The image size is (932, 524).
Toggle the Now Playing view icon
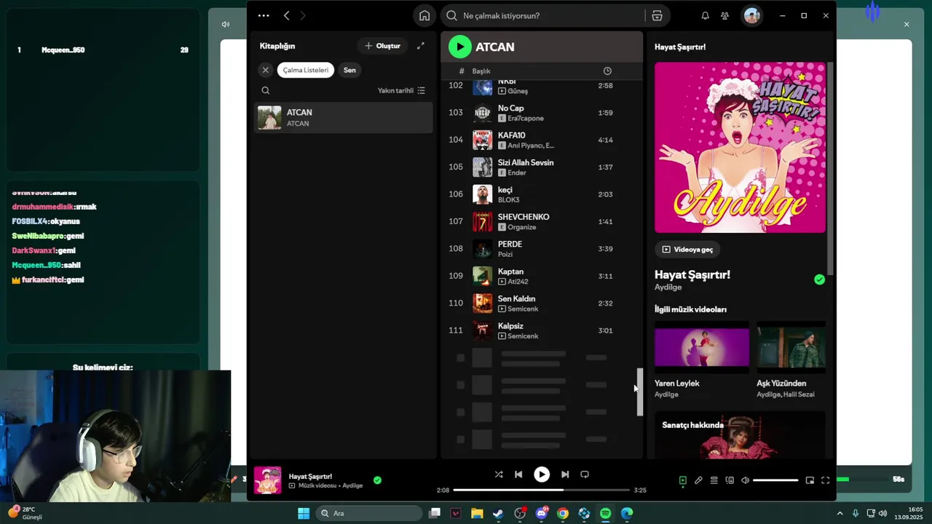[682, 480]
